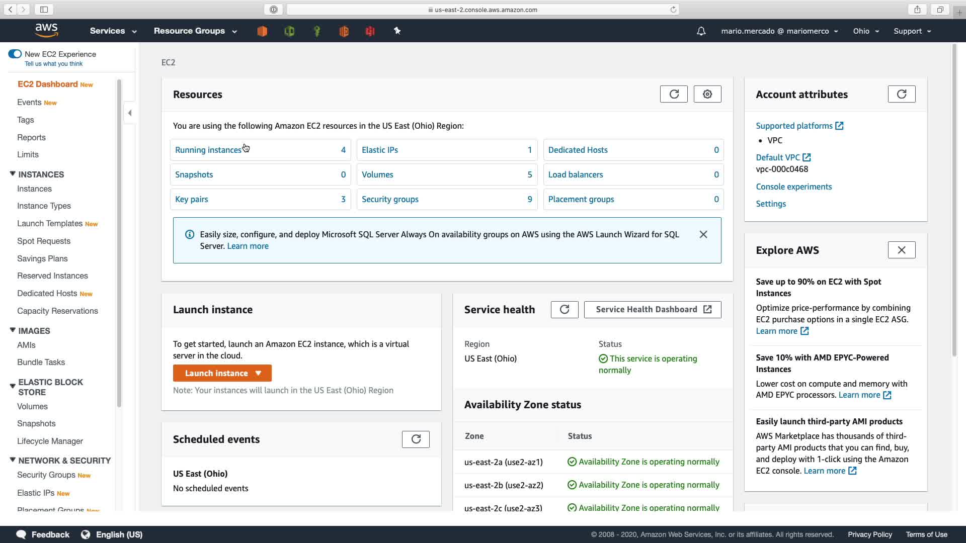Dismiss the SQL Server info banner

point(703,234)
